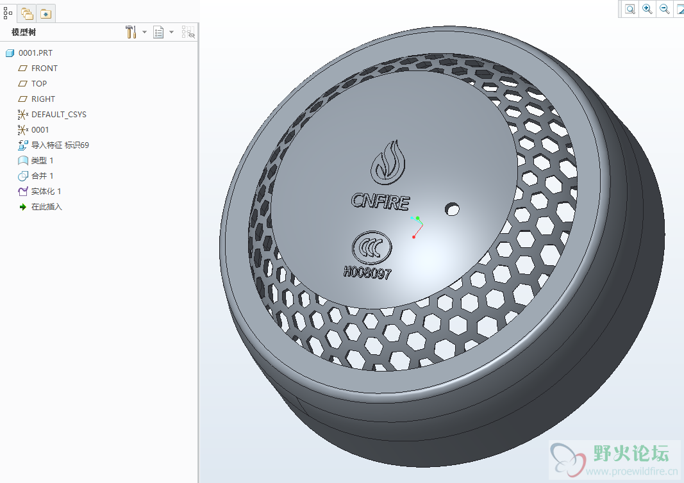
Task: Click the green insert-here arrow icon
Action: (x=22, y=207)
